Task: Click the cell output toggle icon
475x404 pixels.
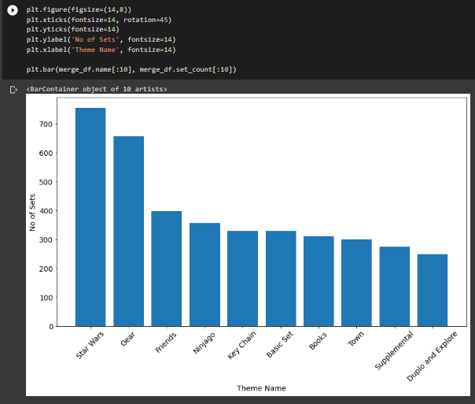Action: [x=13, y=90]
